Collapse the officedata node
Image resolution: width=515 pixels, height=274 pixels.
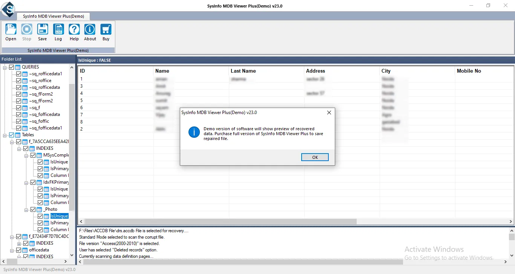pos(12,250)
